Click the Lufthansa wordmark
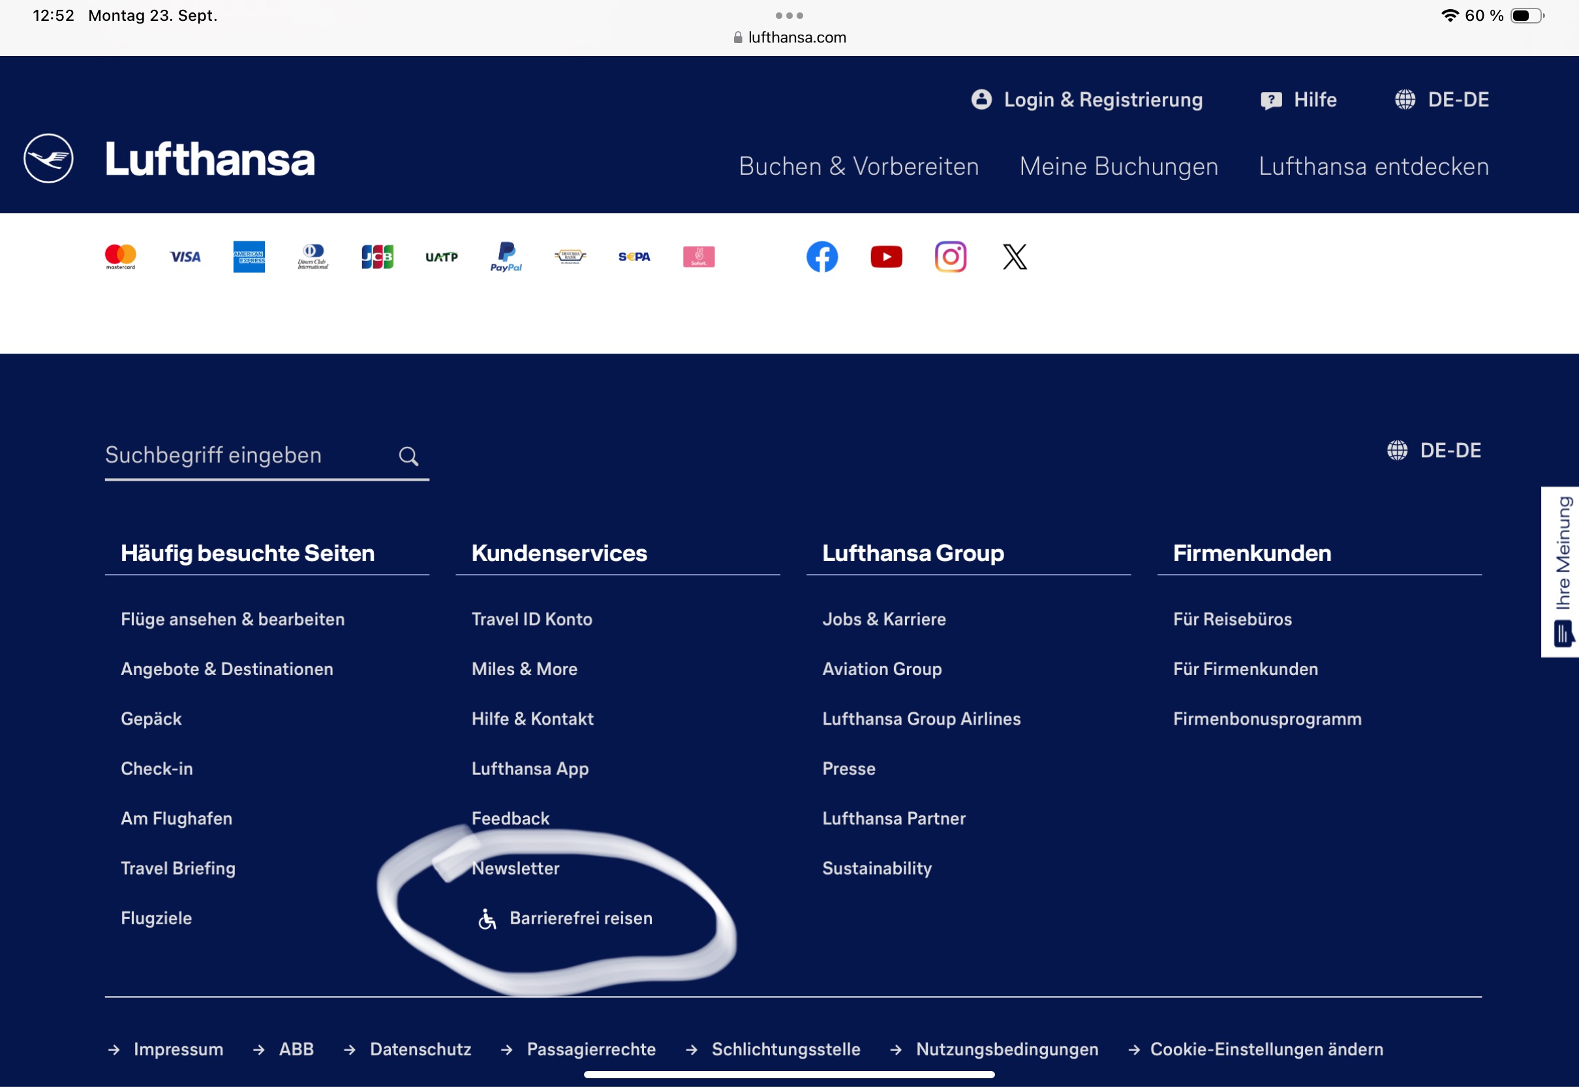Viewport: 1579px width, 1088px height. click(x=210, y=160)
